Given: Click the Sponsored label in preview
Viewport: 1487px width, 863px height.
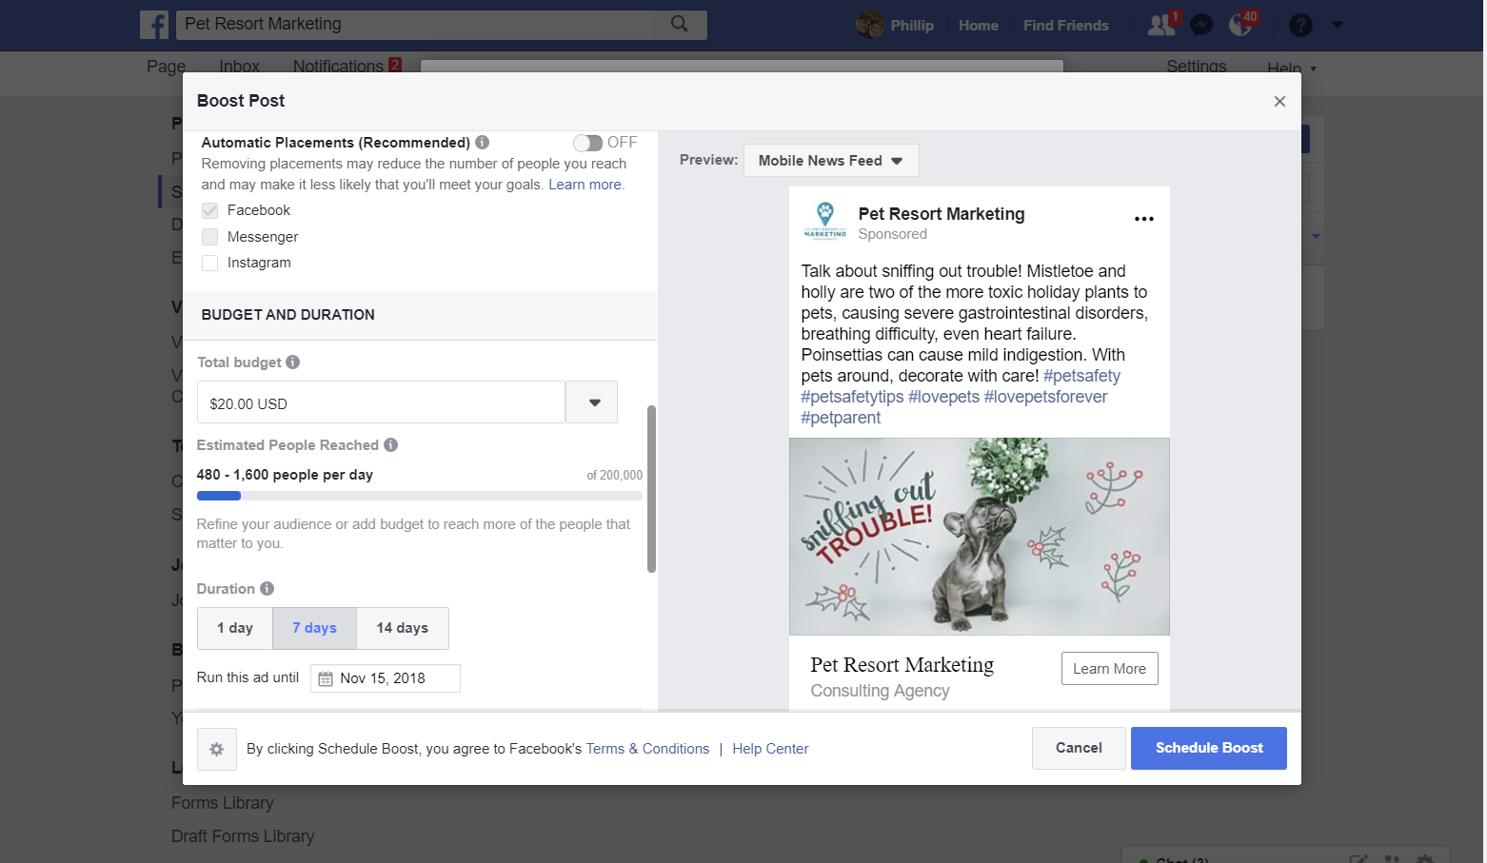Looking at the screenshot, I should tap(892, 234).
